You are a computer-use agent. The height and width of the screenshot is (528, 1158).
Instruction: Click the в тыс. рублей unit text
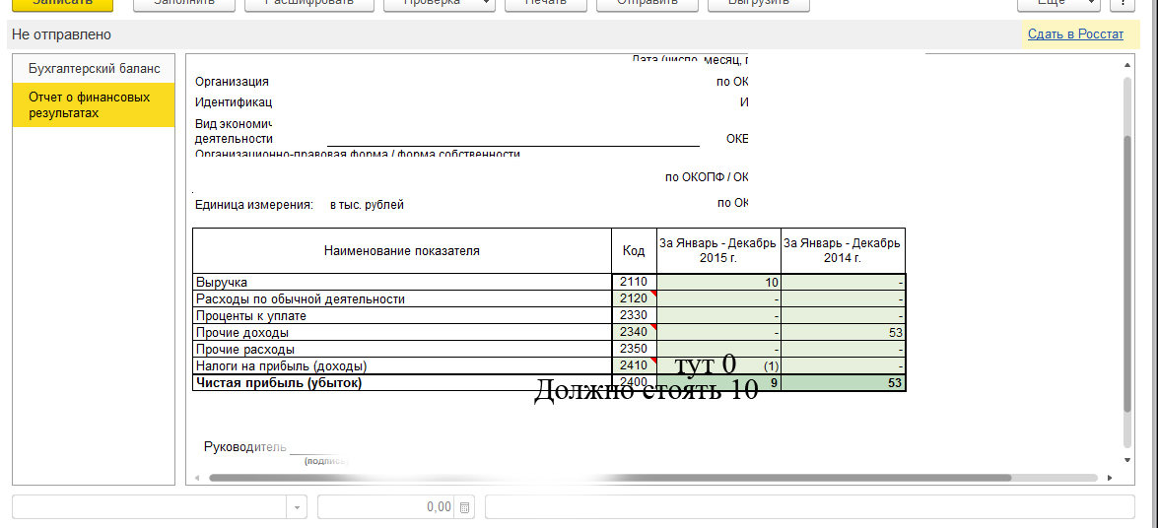click(367, 205)
